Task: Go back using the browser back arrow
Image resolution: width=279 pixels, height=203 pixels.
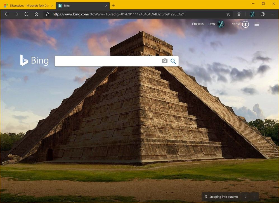Action: [x=7, y=14]
